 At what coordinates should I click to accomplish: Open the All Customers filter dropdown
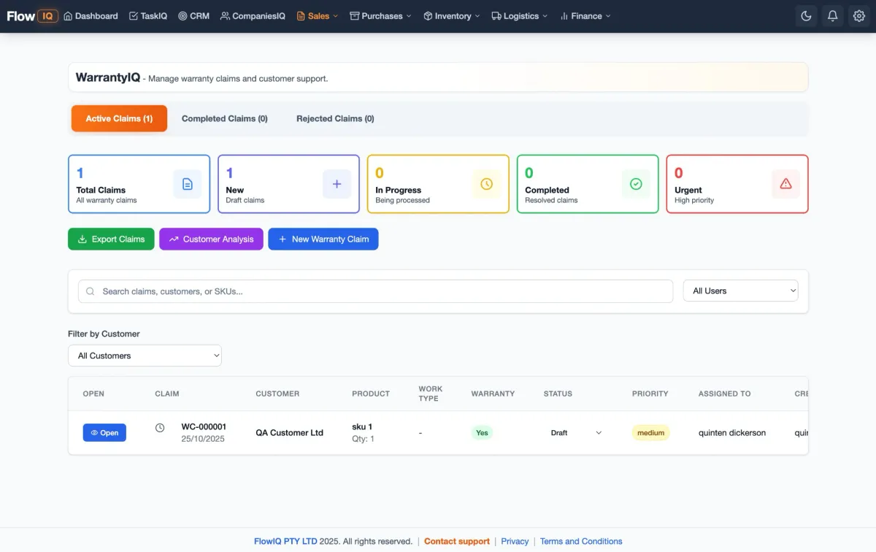145,356
